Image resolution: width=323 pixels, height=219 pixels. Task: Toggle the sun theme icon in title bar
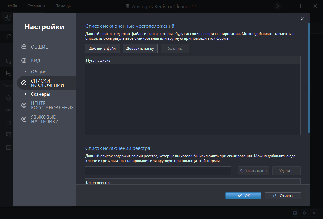click(277, 6)
